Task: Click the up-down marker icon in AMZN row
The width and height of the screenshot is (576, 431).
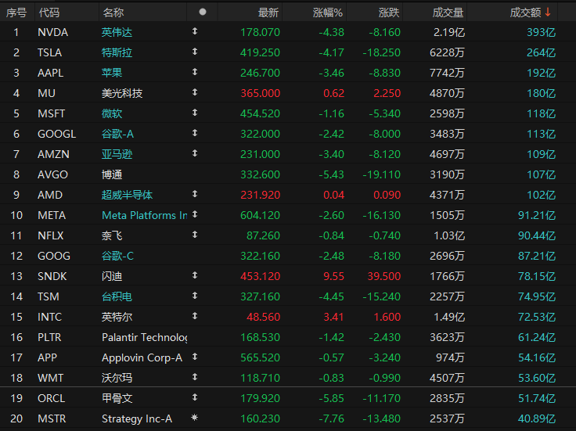Action: 195,153
